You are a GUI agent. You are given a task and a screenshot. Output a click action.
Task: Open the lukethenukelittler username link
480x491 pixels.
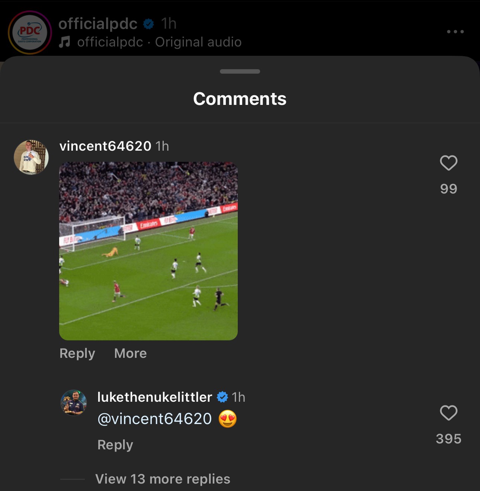155,397
